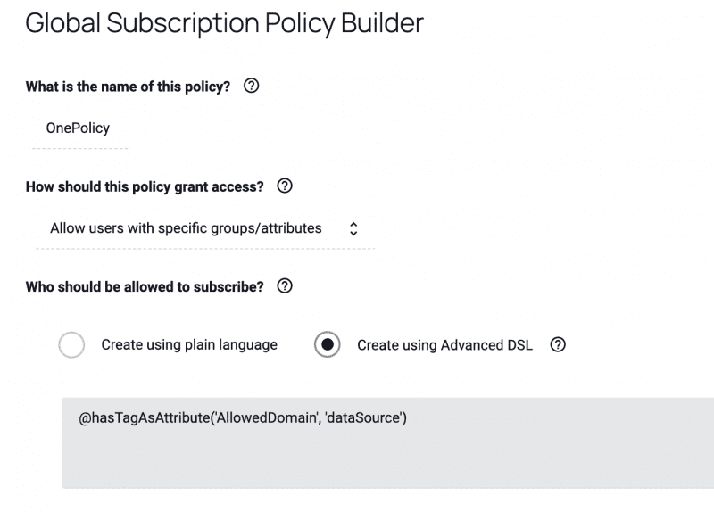Open the 'Allow users with specific groups/attributes' dropdown
Image resolution: width=714 pixels, height=512 pixels.
tap(205, 228)
